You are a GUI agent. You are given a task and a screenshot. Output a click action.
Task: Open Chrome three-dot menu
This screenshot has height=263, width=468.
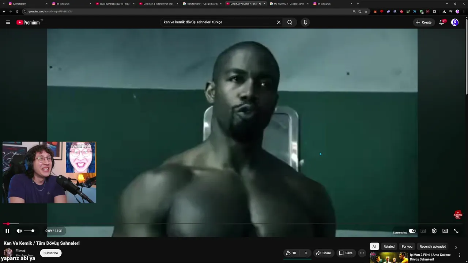coord(464,11)
